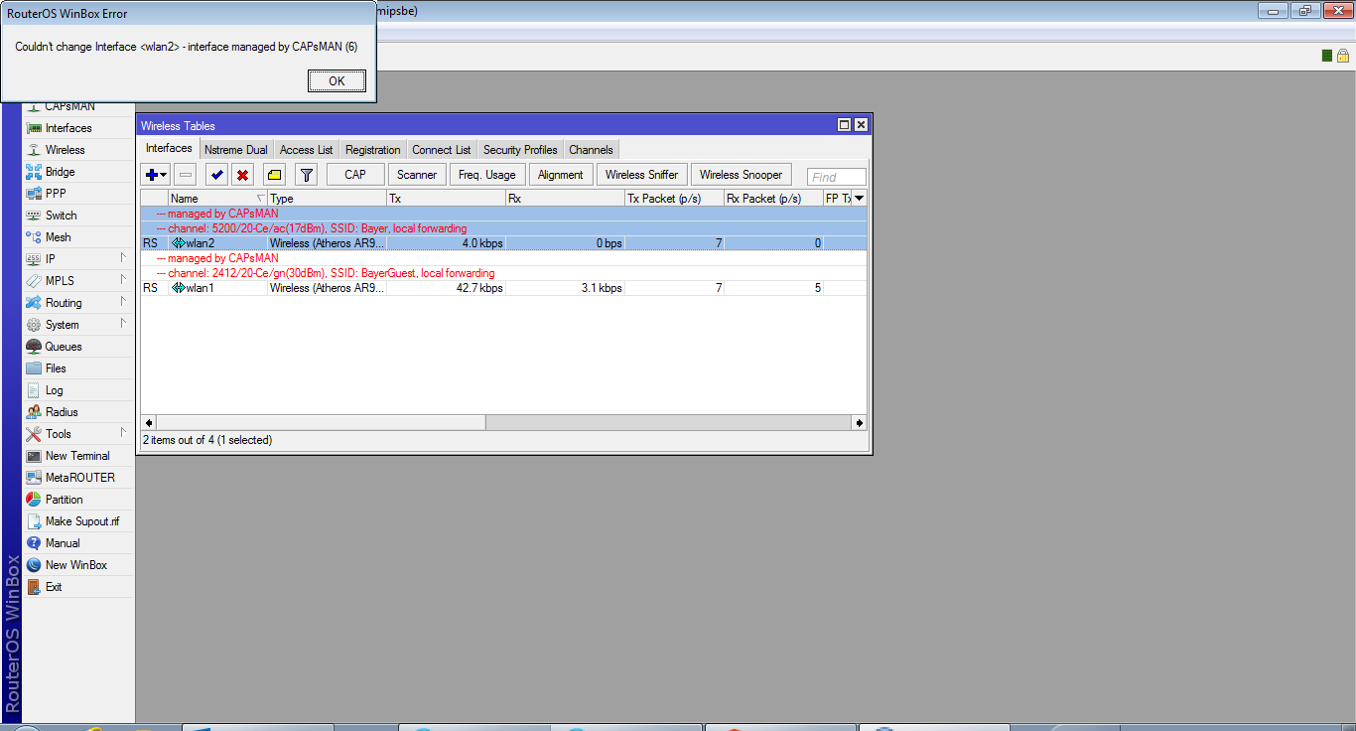Viewport: 1356px width, 731px height.
Task: Expand the IP submenu
Action: click(x=51, y=259)
